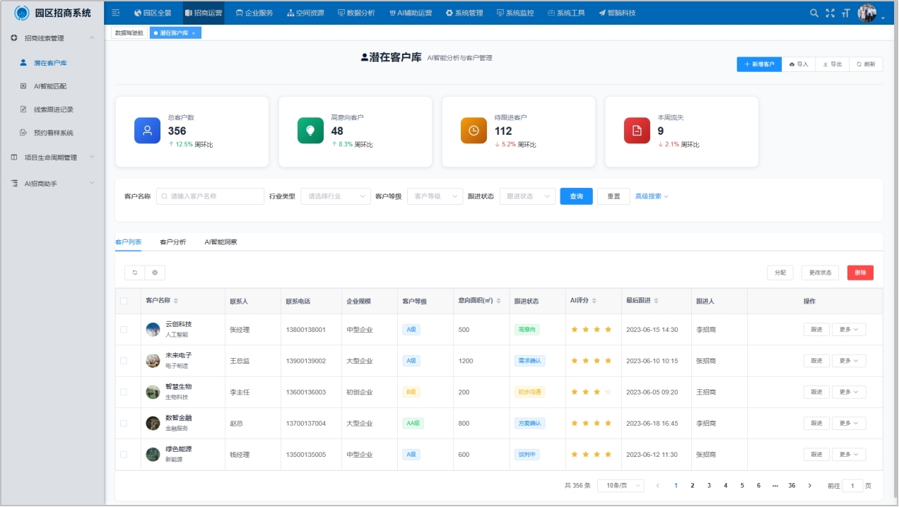Switch to the 客户分析 tab

(x=172, y=241)
